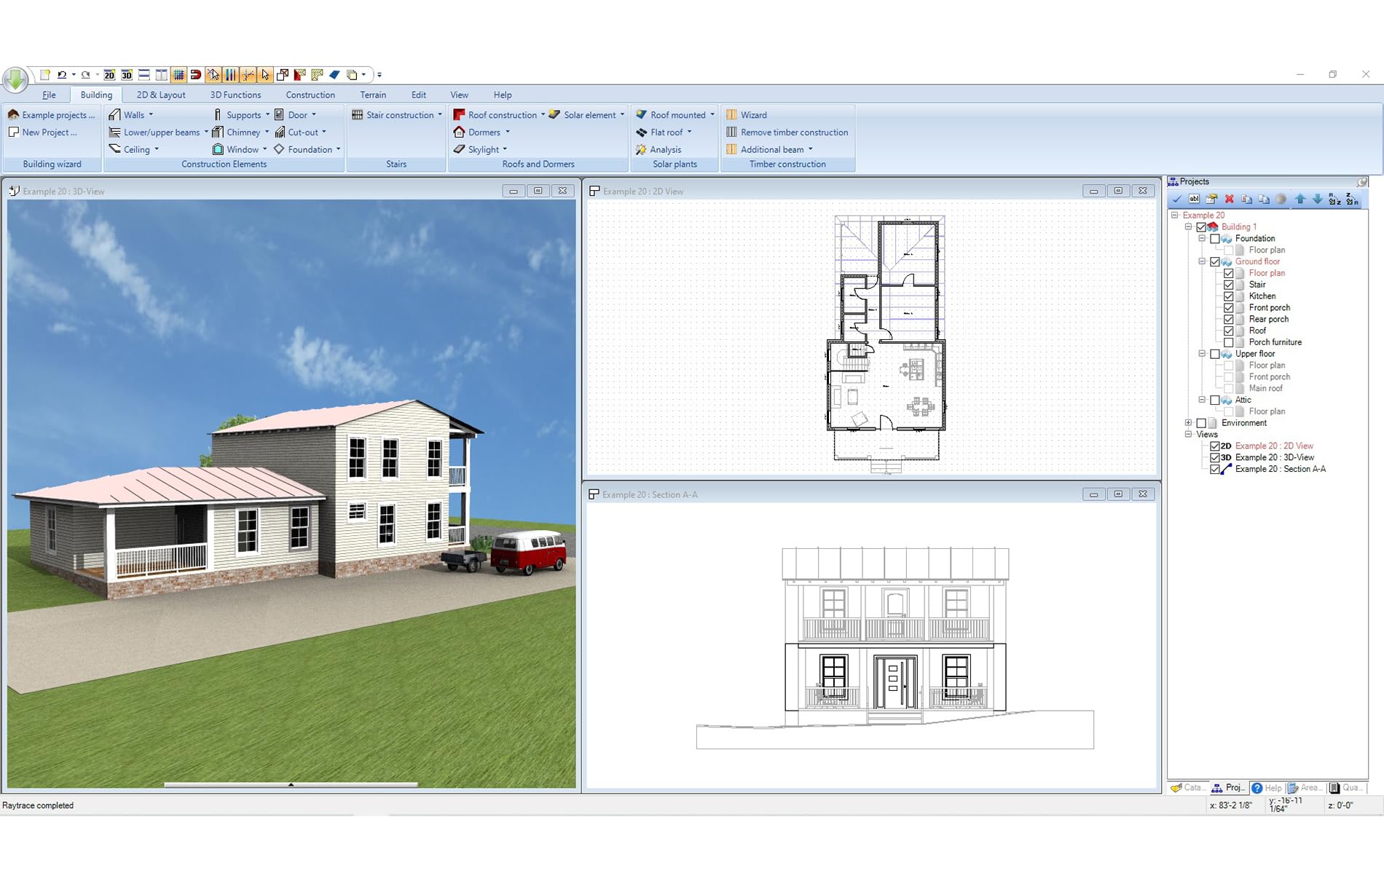Click the first copy icon in Projects toolbar
Image resolution: width=1384 pixels, height=881 pixels.
pyautogui.click(x=1247, y=199)
